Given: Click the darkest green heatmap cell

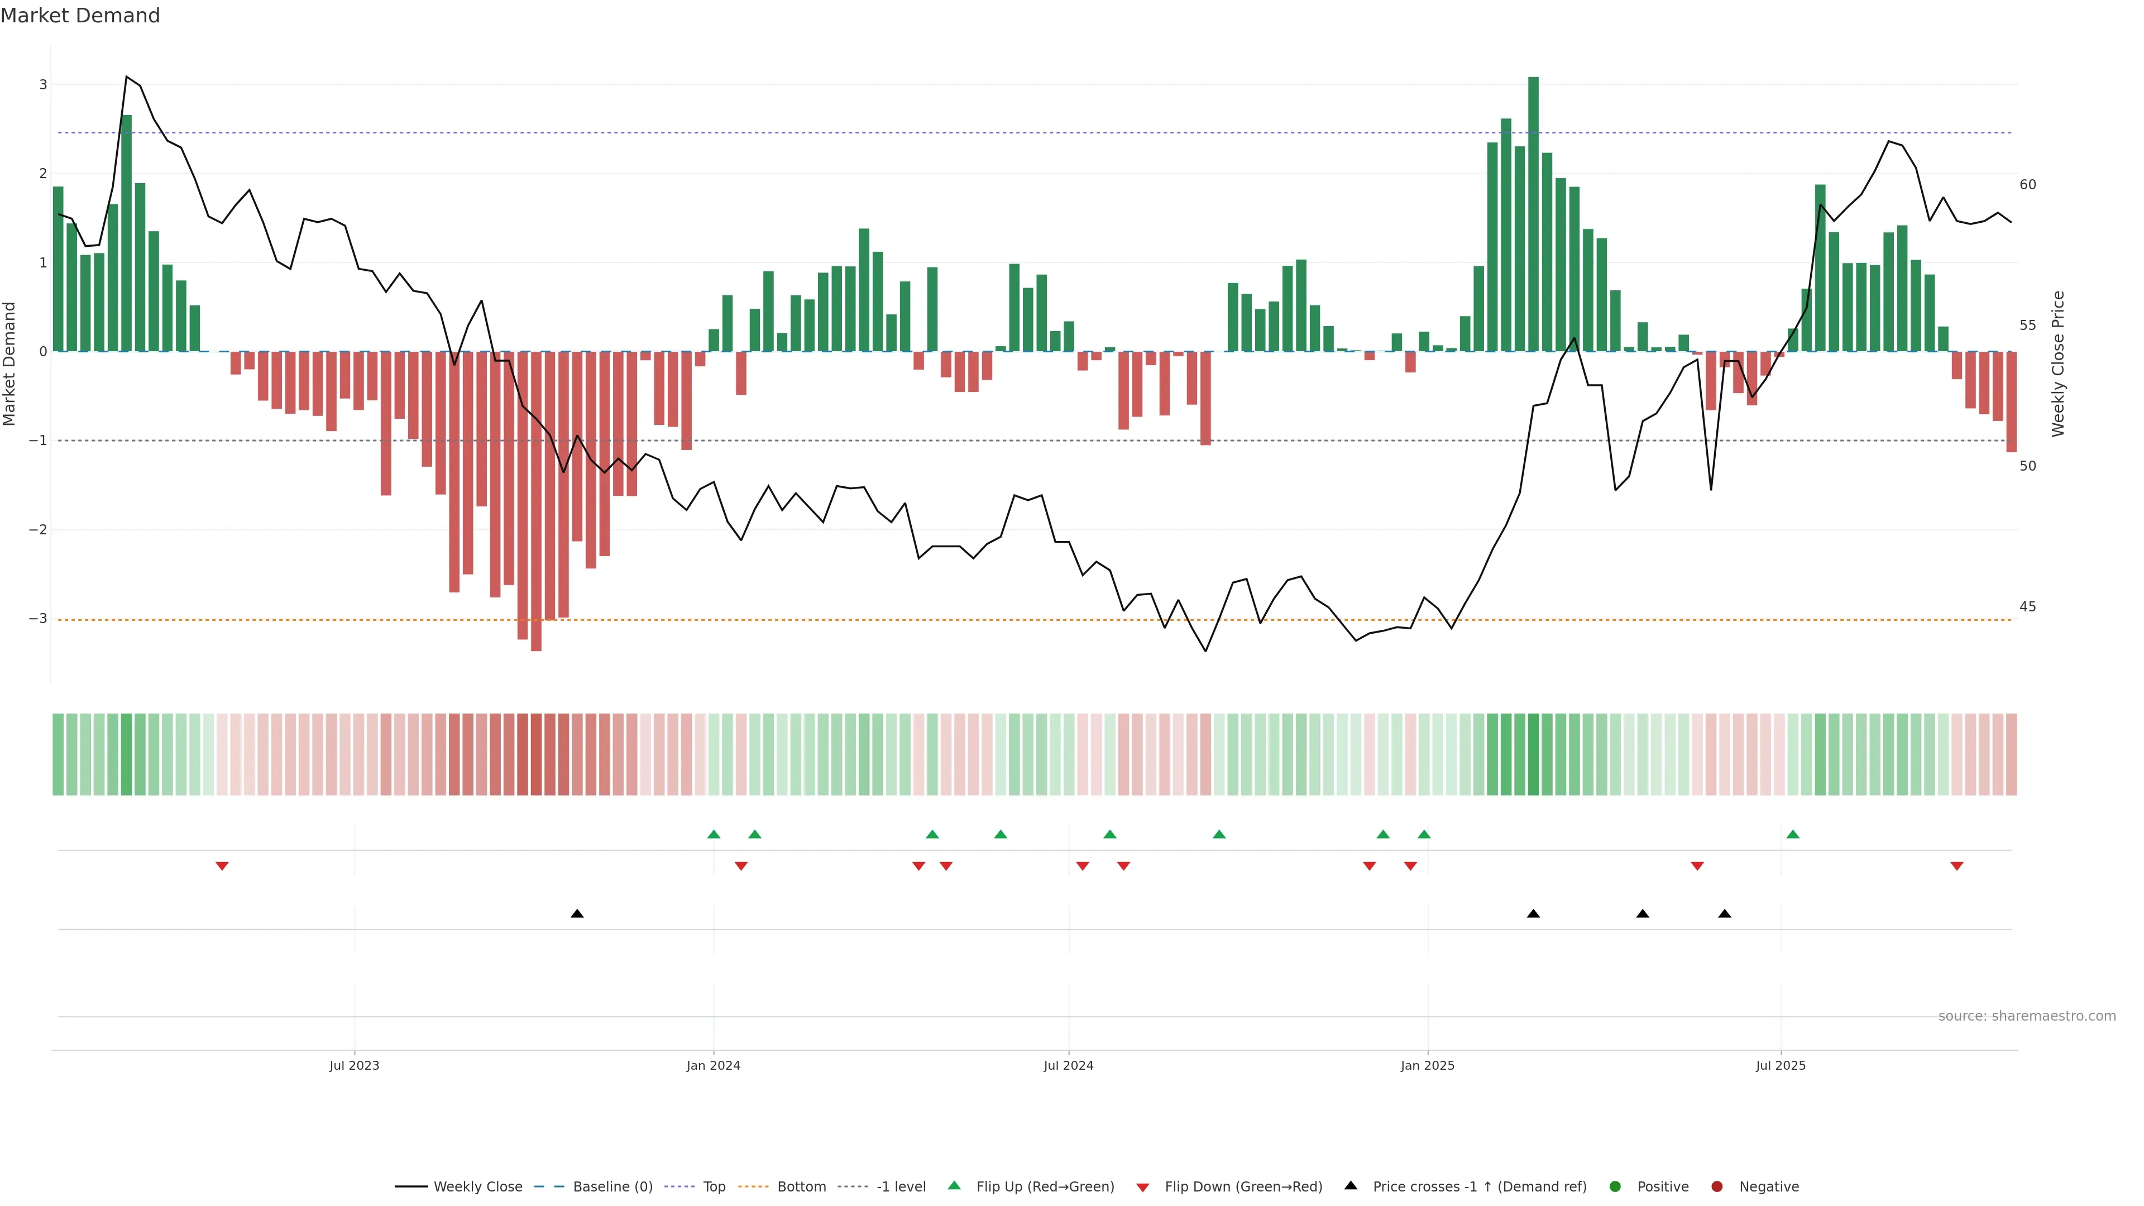Looking at the screenshot, I should click(x=1533, y=754).
